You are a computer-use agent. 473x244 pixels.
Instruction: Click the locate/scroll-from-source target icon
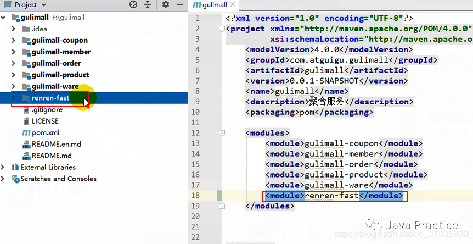pyautogui.click(x=133, y=4)
